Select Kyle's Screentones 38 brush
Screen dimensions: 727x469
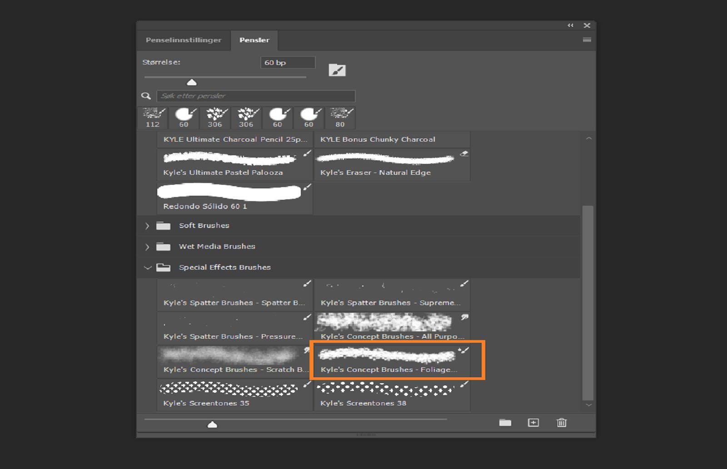[x=392, y=395]
